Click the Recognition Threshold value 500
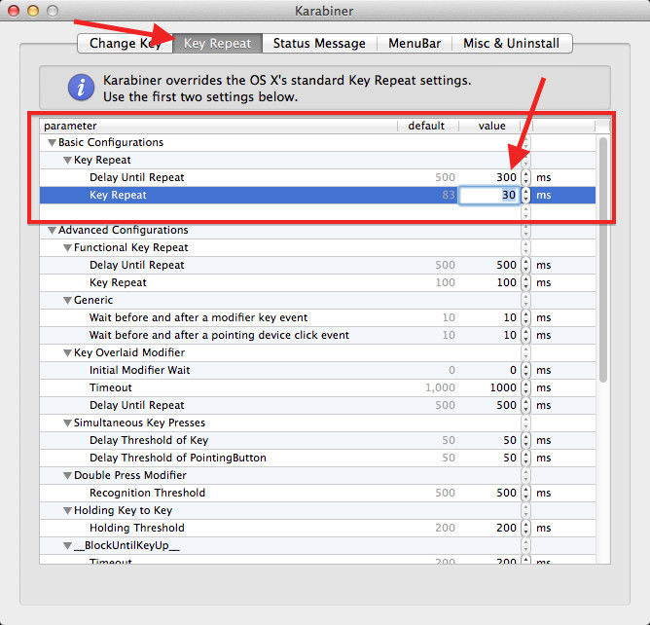Screen dimensions: 650x625 point(506,493)
